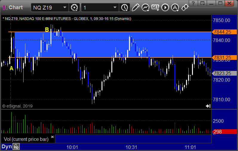This screenshot has width=238, height=151.
Task: Maximize the chart window
Action: coord(220,3)
